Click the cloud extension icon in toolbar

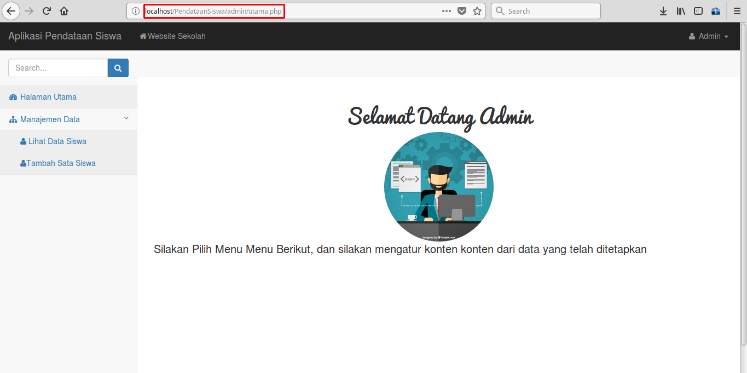tap(715, 10)
